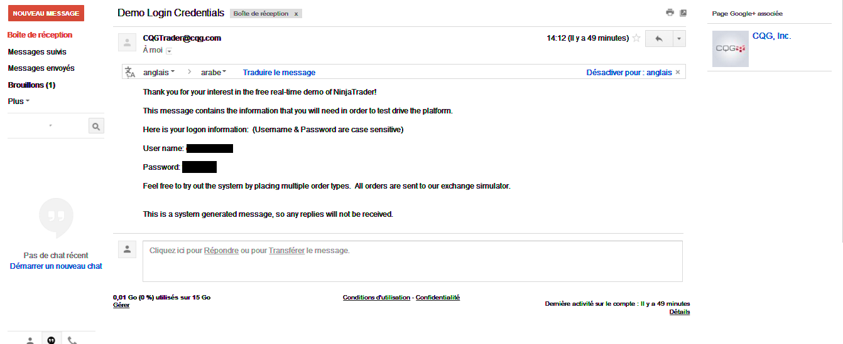Image resolution: width=843 pixels, height=344 pixels.
Task: Open the arabe target language dropdown
Action: click(x=214, y=72)
